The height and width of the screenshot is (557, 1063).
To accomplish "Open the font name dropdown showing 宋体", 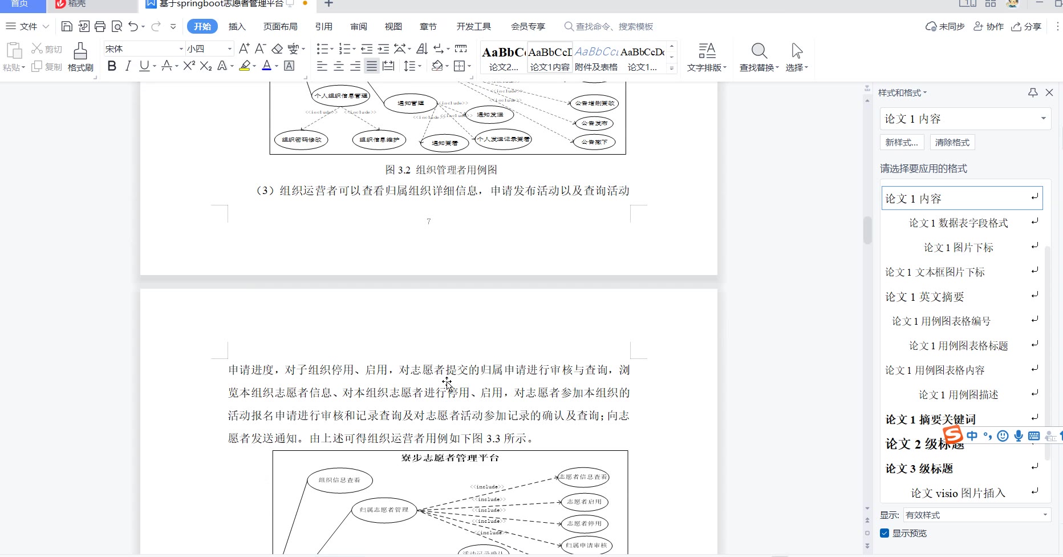I will (x=181, y=49).
